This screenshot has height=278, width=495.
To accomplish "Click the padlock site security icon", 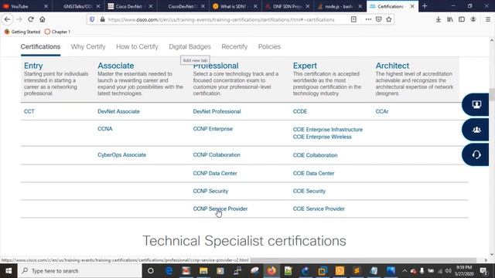I will pos(102,19).
